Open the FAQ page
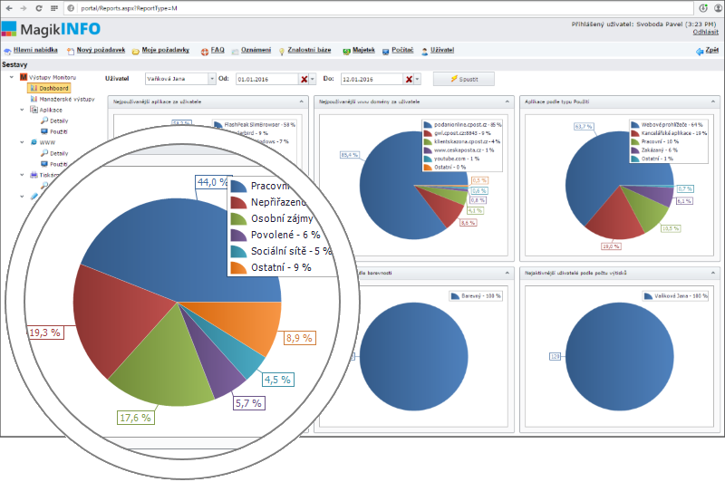 217,50
